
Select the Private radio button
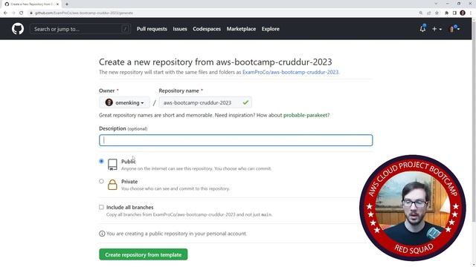(101, 181)
